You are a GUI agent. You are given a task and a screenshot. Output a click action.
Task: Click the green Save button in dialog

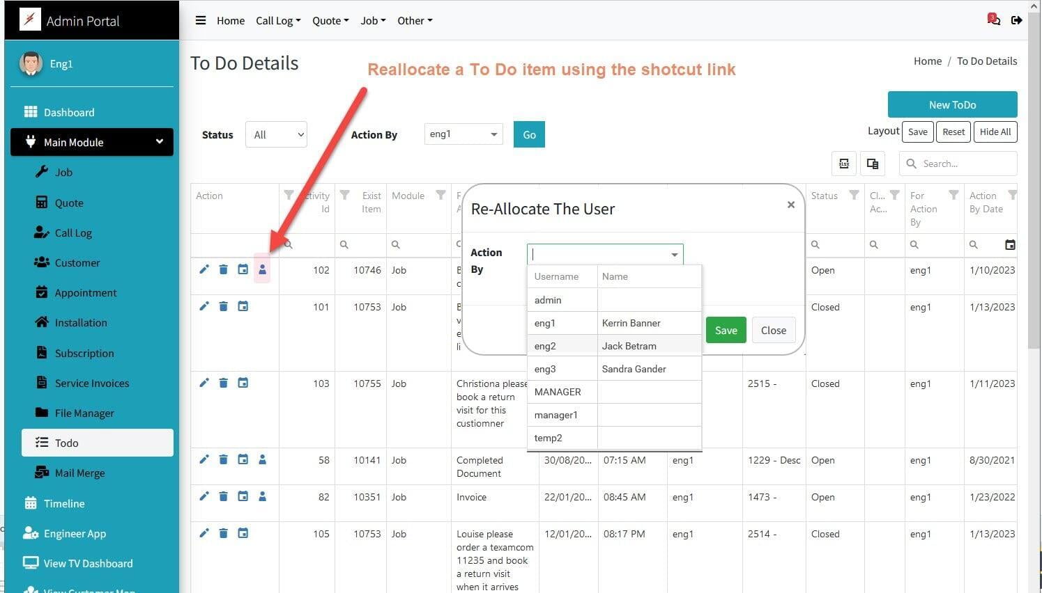point(726,331)
